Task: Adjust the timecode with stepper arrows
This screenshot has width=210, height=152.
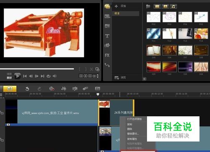Action: click(x=97, y=76)
